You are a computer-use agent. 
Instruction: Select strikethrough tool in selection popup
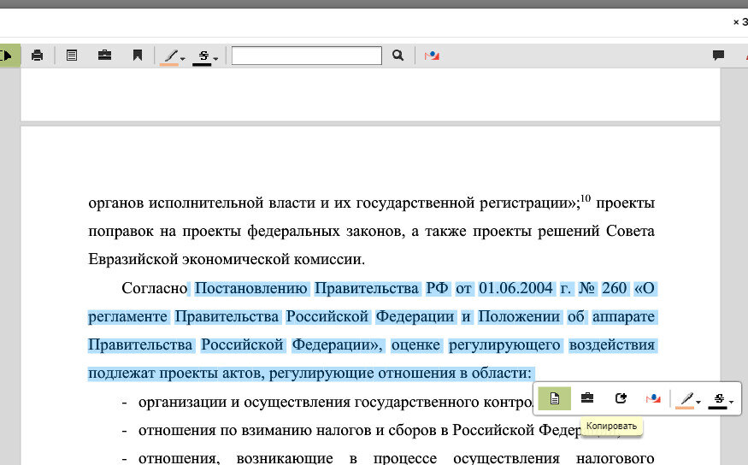[x=718, y=399]
